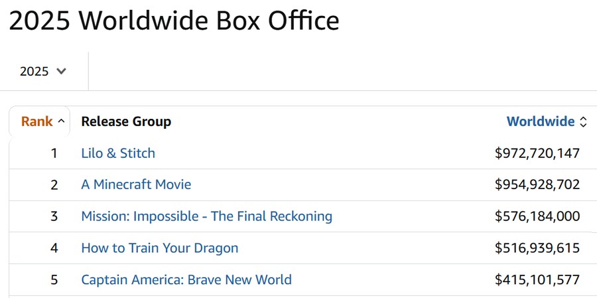This screenshot has width=597, height=298.
Task: Open Captain America: Brave New World link
Action: coord(186,279)
